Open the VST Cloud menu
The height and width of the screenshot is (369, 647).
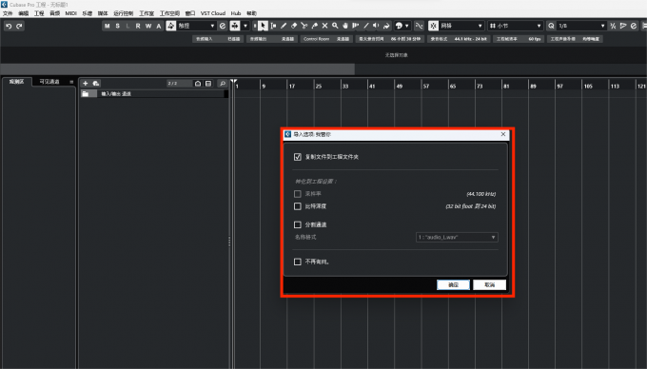pos(213,13)
